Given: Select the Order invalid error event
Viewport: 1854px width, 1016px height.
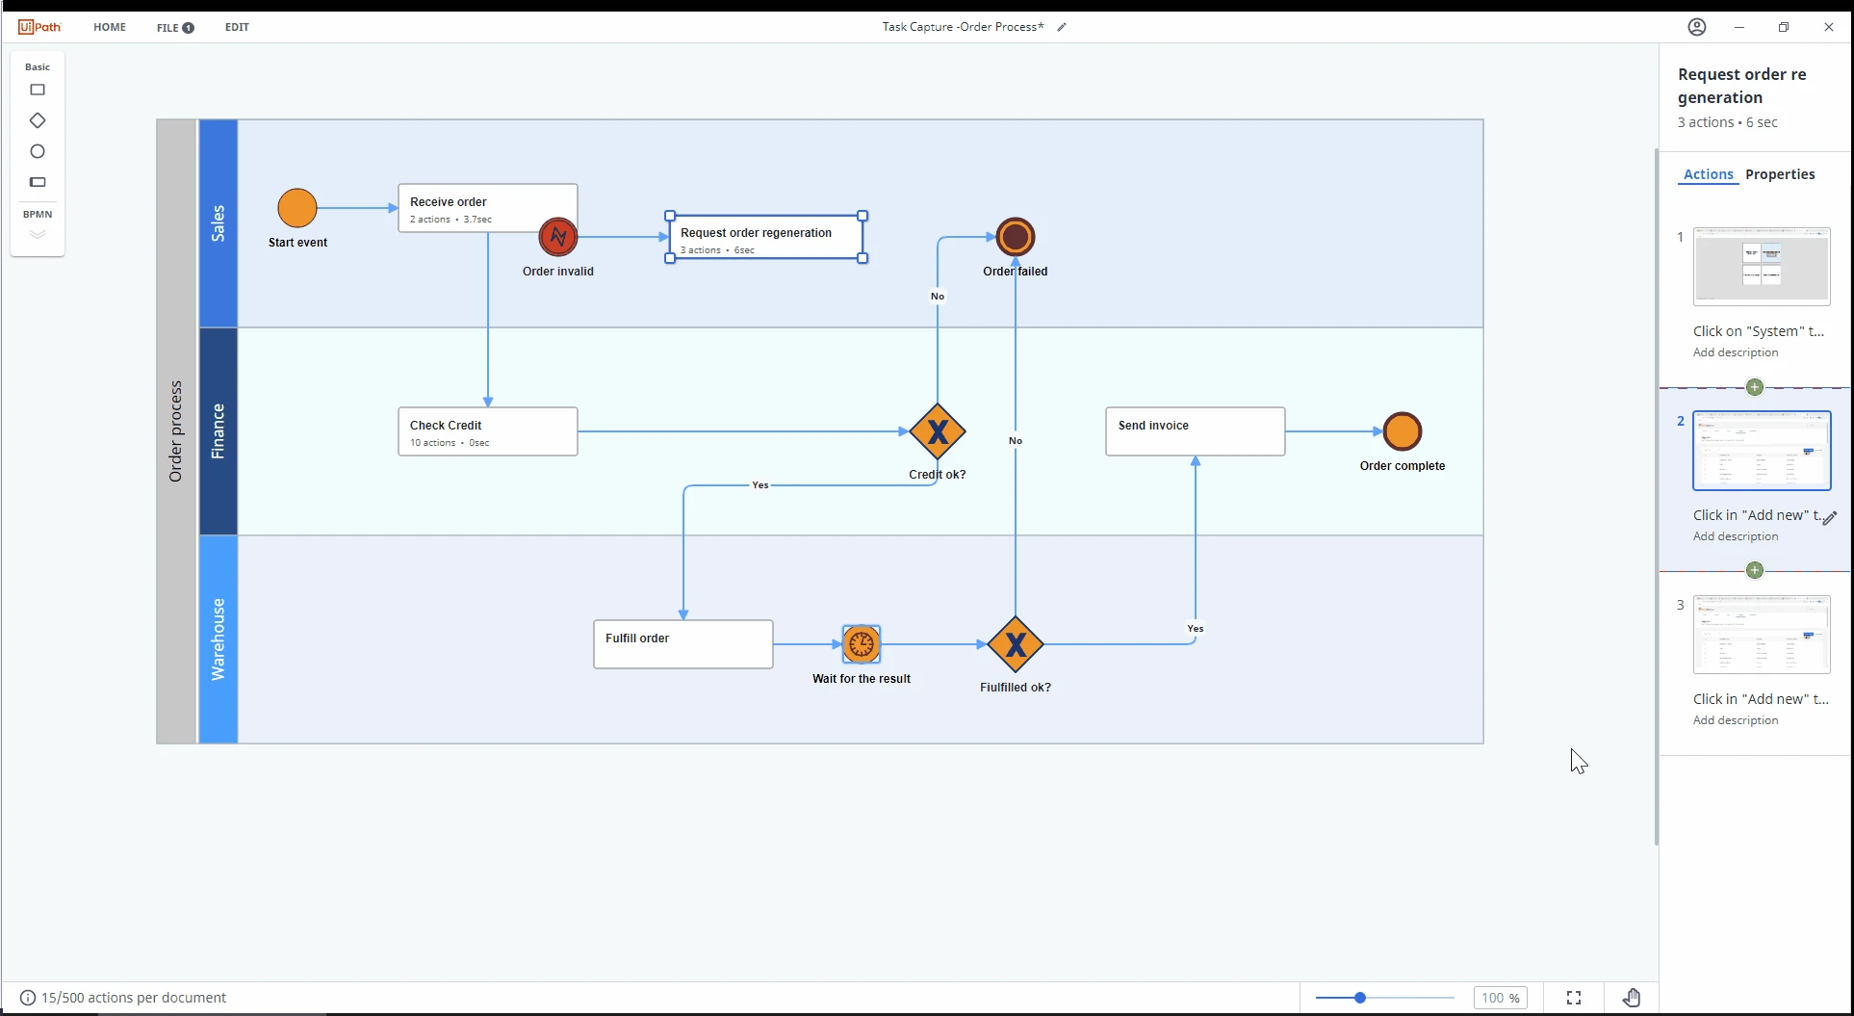Looking at the screenshot, I should pos(558,237).
